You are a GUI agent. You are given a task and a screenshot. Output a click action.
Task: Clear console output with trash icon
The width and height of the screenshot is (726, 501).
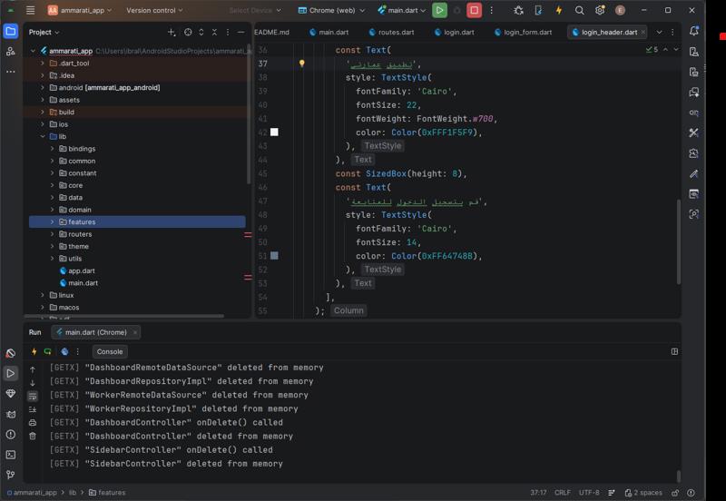pos(33,436)
